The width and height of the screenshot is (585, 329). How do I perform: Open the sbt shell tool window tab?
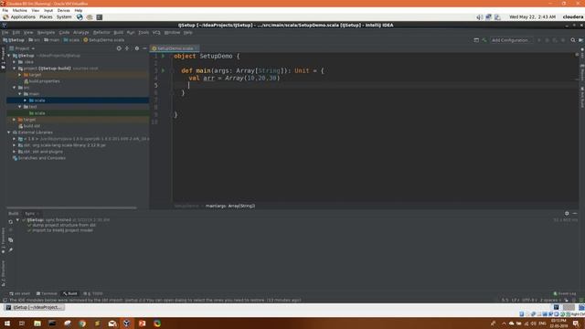[x=19, y=293]
